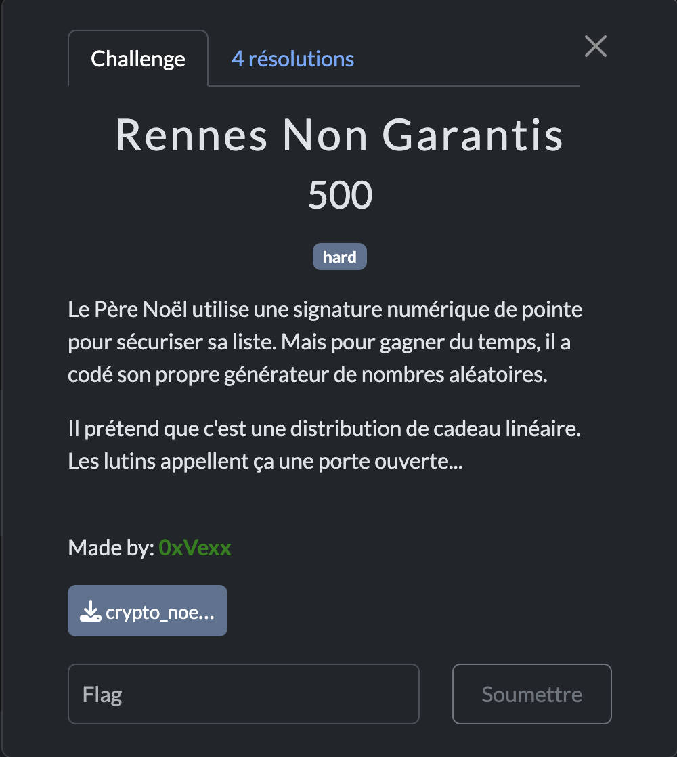Open author 0xVexx's profile link

click(195, 548)
